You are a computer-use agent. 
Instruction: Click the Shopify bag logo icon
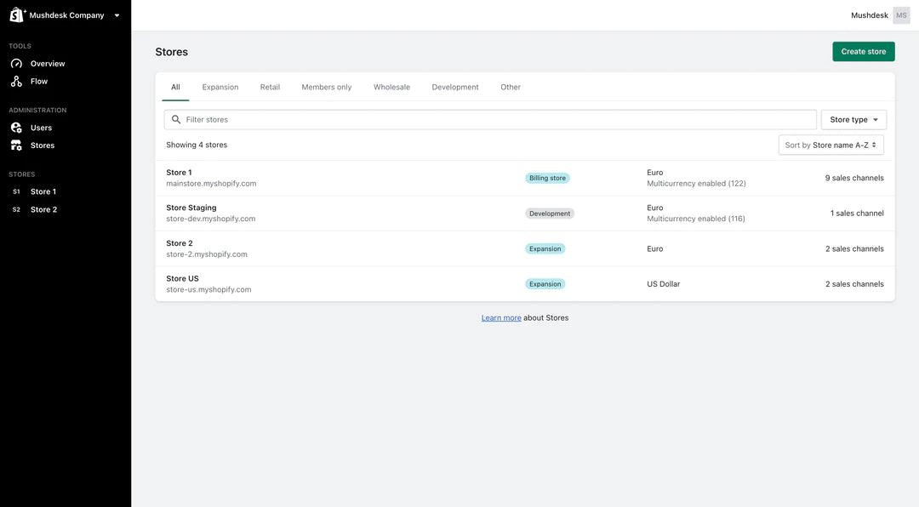coord(17,14)
